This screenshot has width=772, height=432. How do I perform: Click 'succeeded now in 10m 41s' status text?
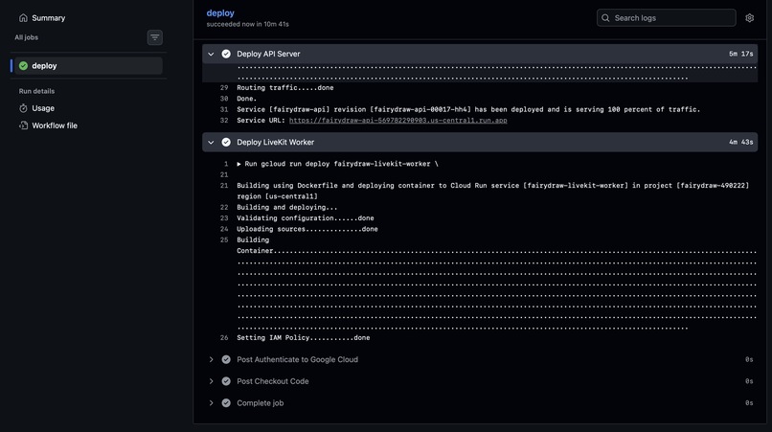248,24
